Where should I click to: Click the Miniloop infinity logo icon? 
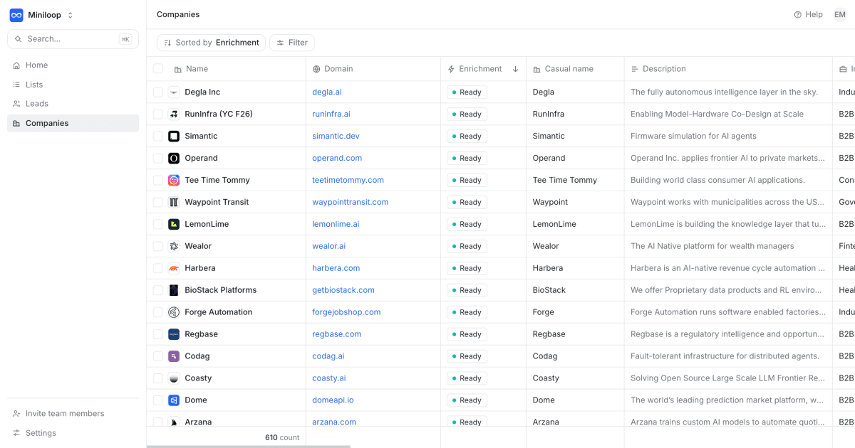pyautogui.click(x=16, y=15)
